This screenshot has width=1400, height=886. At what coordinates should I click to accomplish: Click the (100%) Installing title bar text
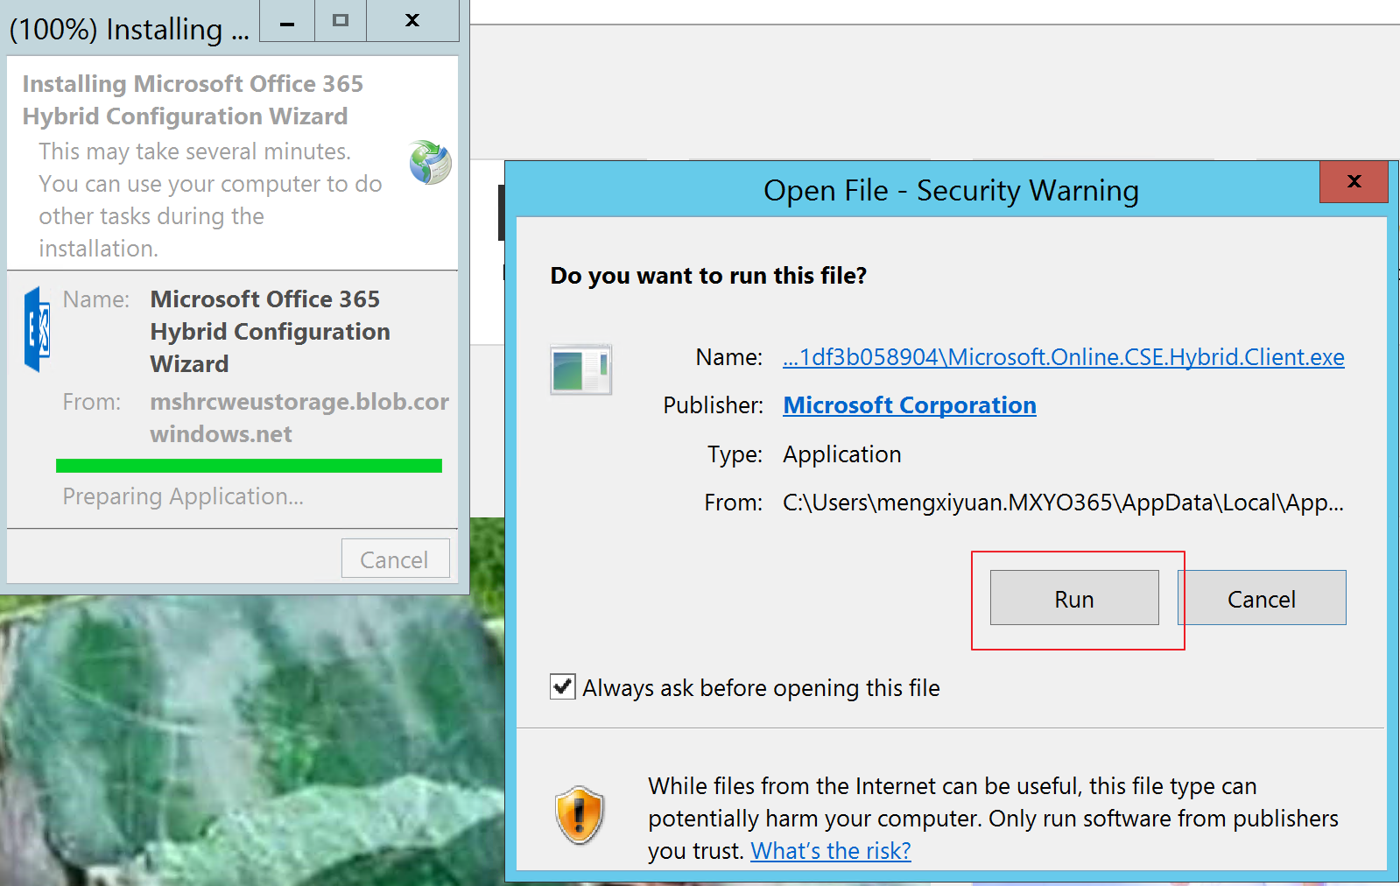tap(130, 29)
